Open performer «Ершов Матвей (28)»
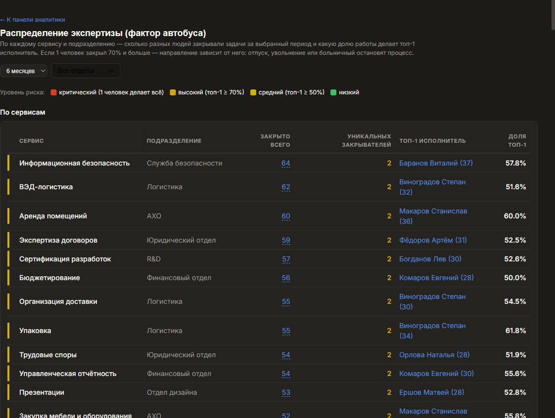The width and height of the screenshot is (555, 418). [431, 392]
